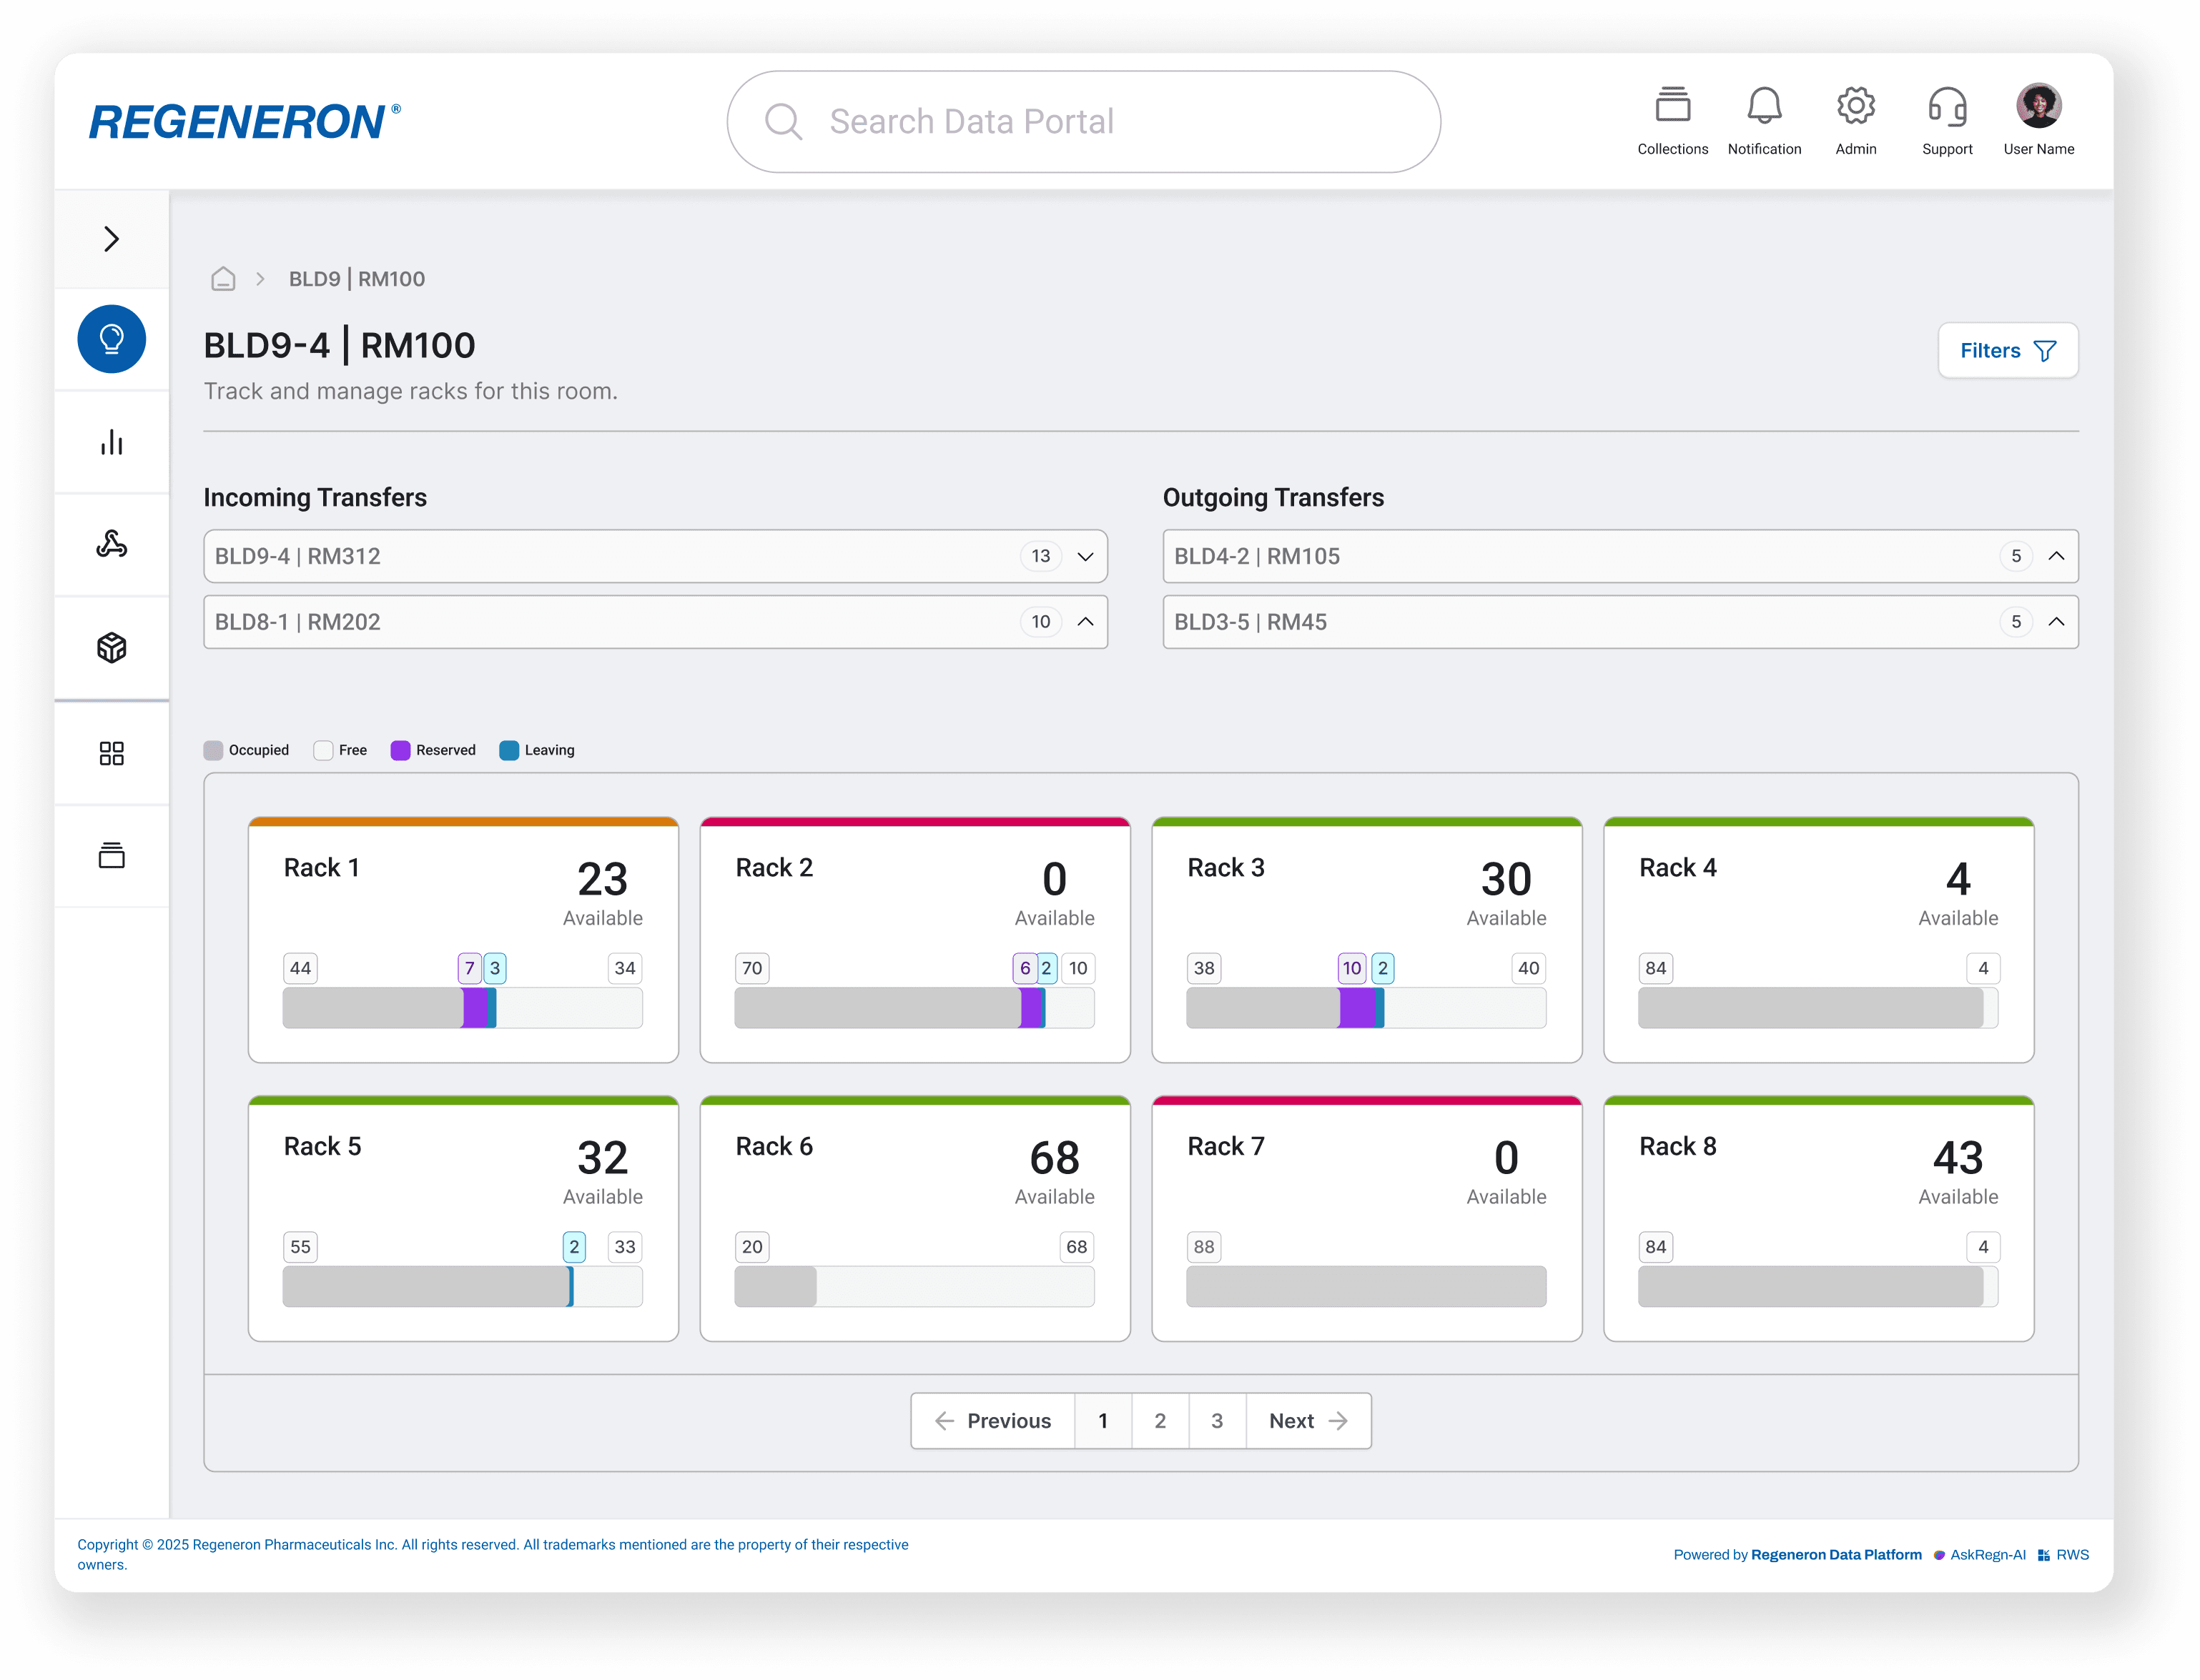2200x1680 pixels.
Task: Click the webhook sidebar icon
Action: tap(111, 545)
